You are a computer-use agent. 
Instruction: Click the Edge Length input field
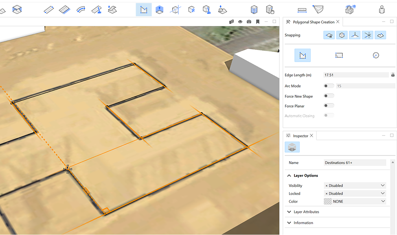point(355,75)
